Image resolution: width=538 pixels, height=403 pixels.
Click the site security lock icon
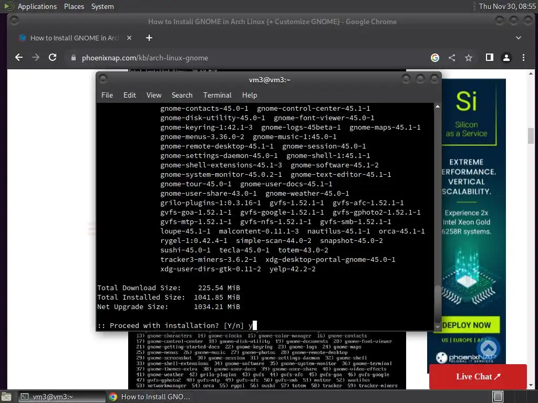(x=73, y=58)
